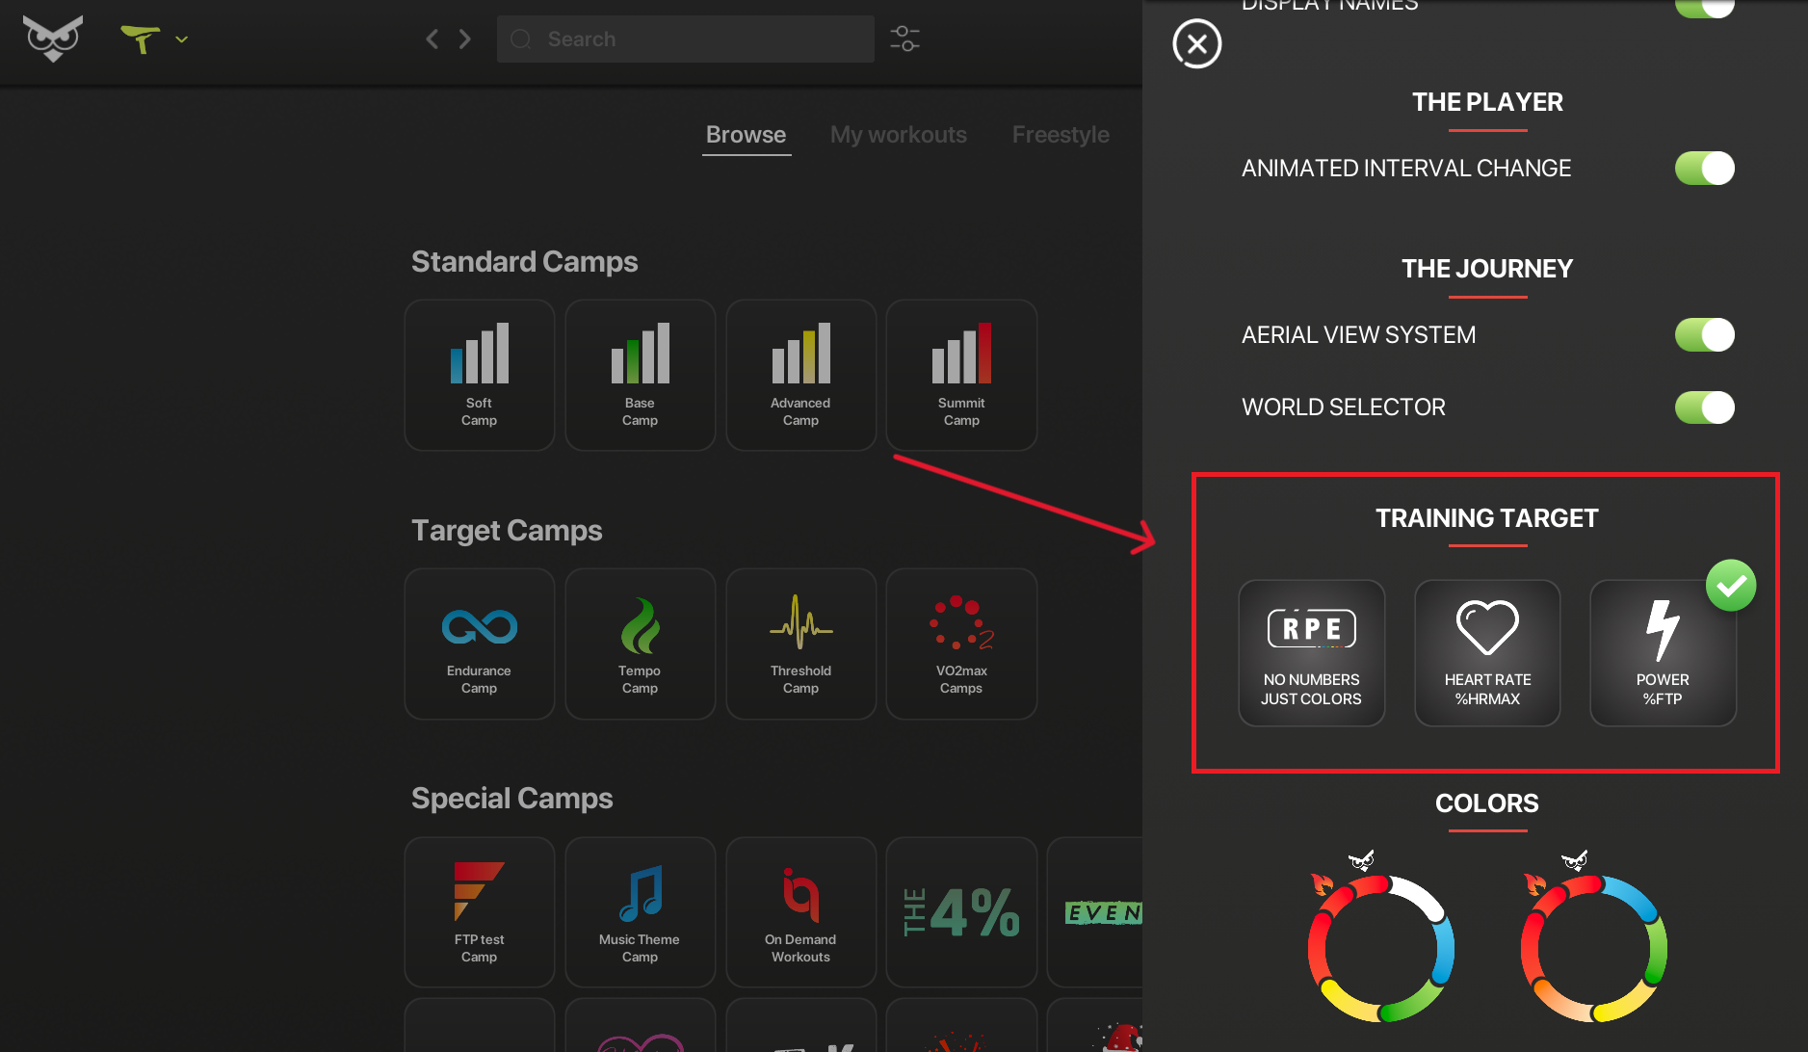1808x1052 pixels.
Task: Open the EVEN special camp card
Action: pyautogui.click(x=1095, y=912)
